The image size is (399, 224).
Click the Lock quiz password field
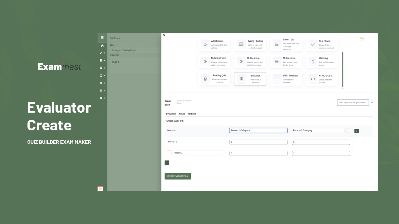point(353,102)
